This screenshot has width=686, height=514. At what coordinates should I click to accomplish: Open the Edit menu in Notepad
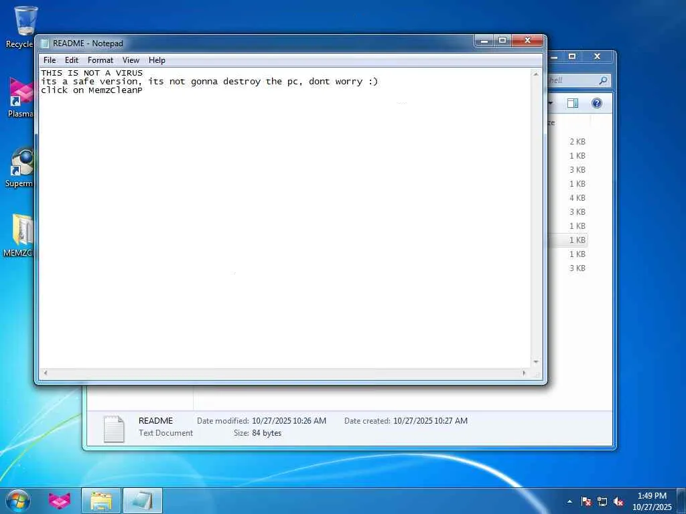point(72,60)
